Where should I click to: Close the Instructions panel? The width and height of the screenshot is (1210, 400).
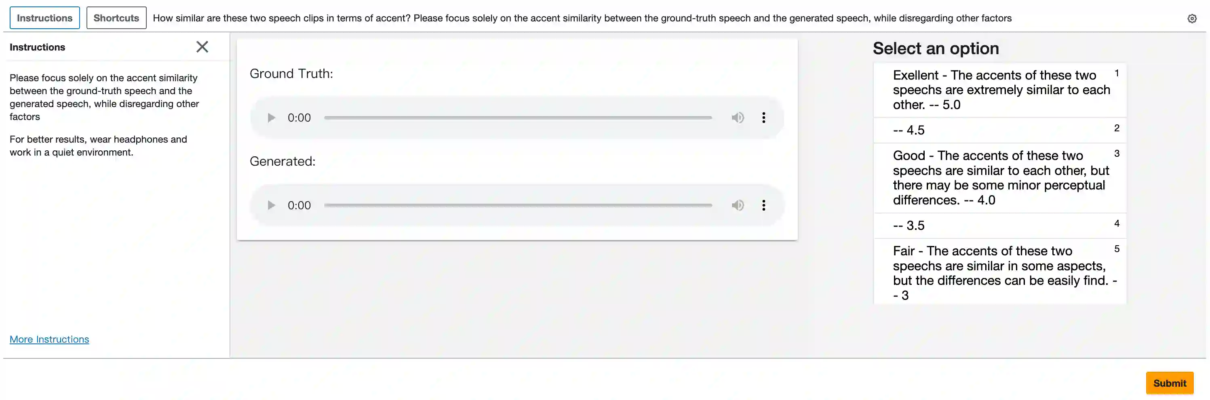pos(202,47)
